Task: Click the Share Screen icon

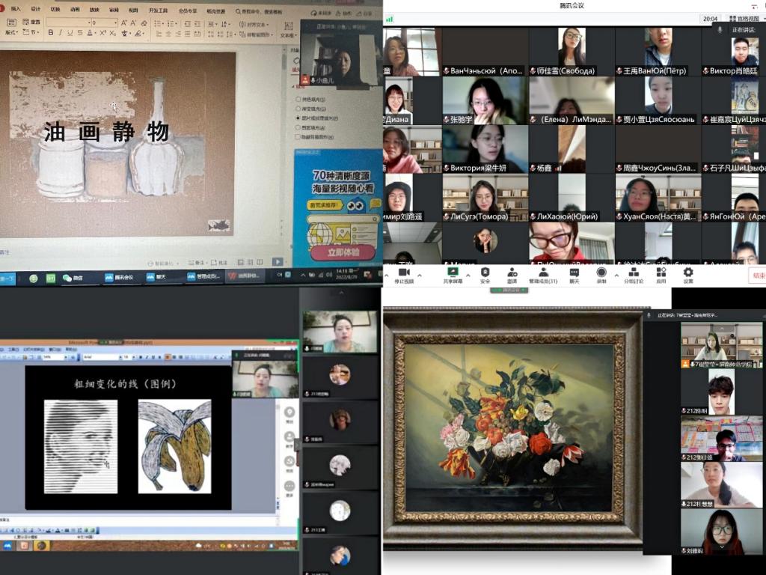Action: pos(452,272)
